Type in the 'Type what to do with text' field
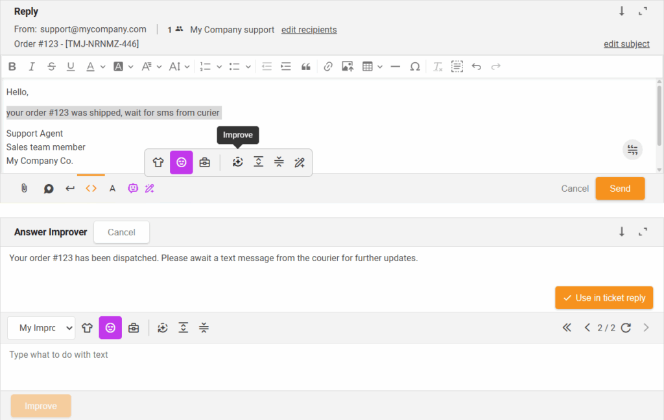This screenshot has height=420, width=664. click(x=195, y=363)
